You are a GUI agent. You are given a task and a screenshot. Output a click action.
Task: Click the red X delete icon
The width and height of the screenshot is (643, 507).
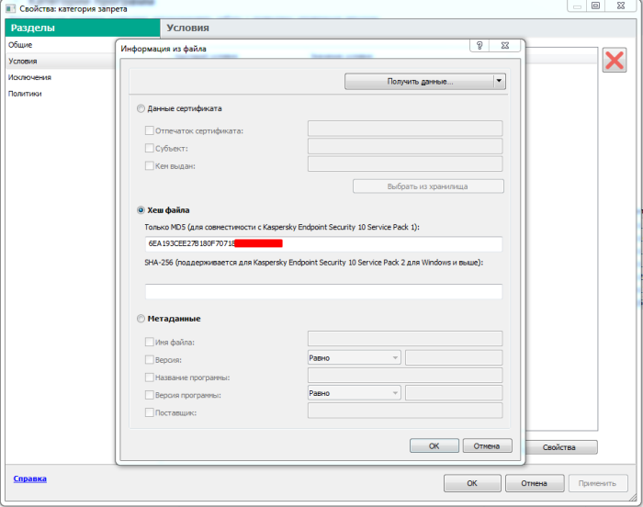pos(614,61)
